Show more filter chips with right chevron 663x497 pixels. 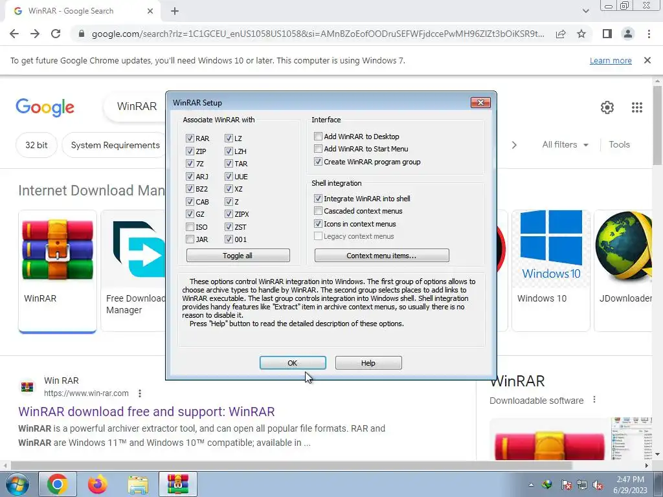514,145
